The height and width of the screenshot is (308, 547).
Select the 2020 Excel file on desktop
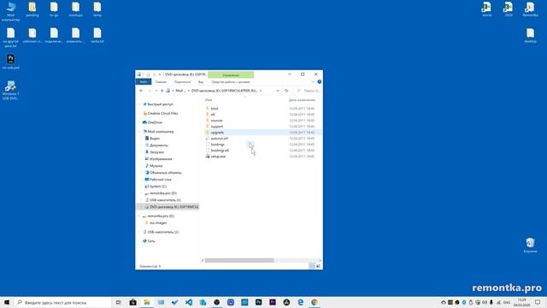pyautogui.click(x=509, y=9)
